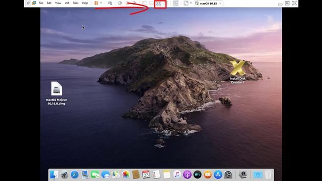Open Books from the Dock
This screenshot has width=322, height=181.
coord(208,174)
